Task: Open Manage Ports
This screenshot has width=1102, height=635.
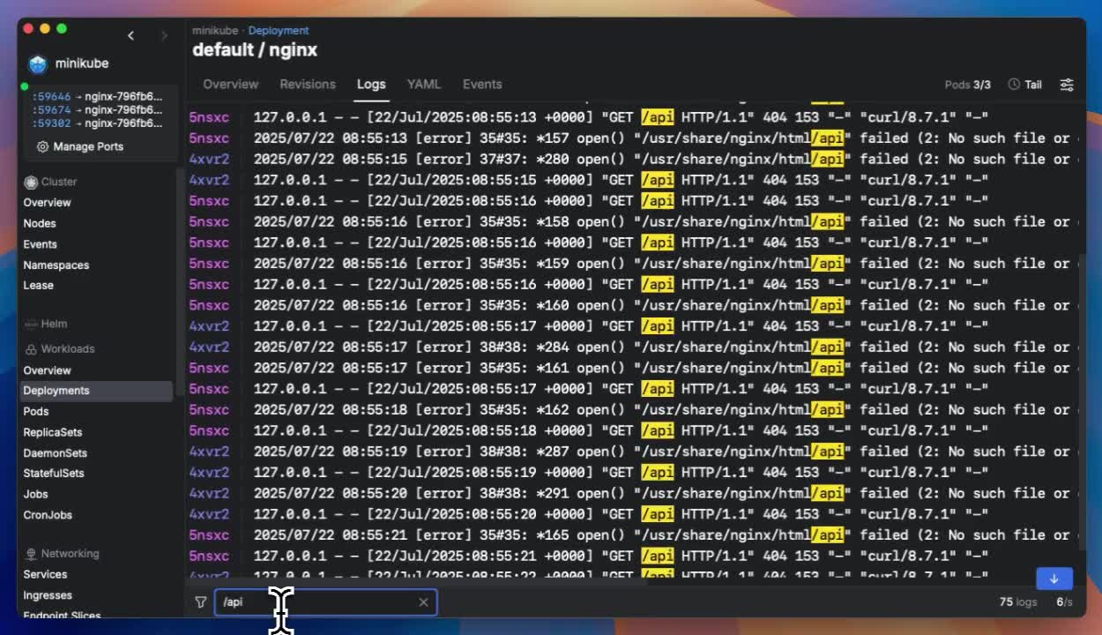Action: pos(87,146)
